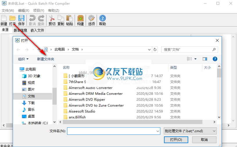Screen dimensions: 237x147
Task: Click the Copy (复制) toolbar icon
Action: click(61, 20)
